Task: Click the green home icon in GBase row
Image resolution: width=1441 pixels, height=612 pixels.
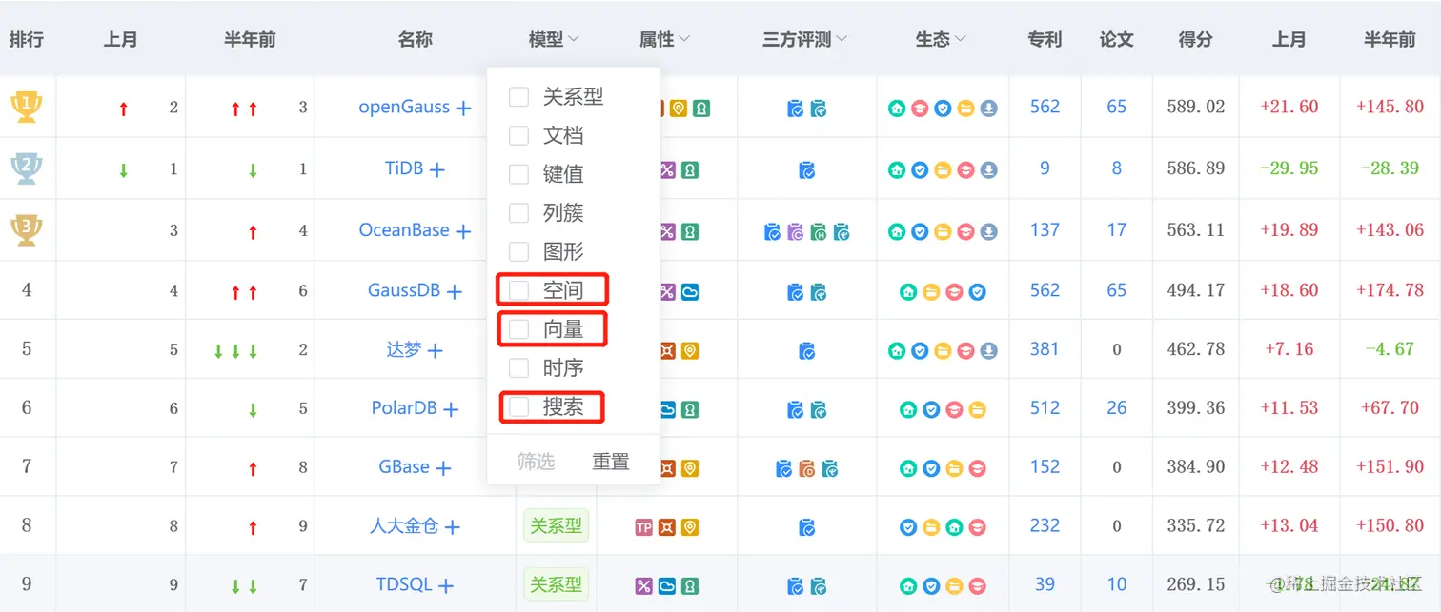Action: click(908, 468)
